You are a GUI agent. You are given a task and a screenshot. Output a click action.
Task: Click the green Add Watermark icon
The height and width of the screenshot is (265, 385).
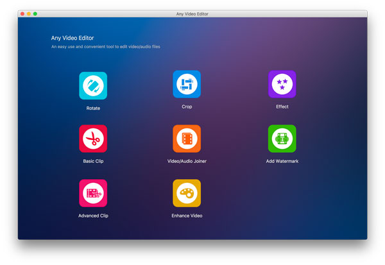[282, 139]
